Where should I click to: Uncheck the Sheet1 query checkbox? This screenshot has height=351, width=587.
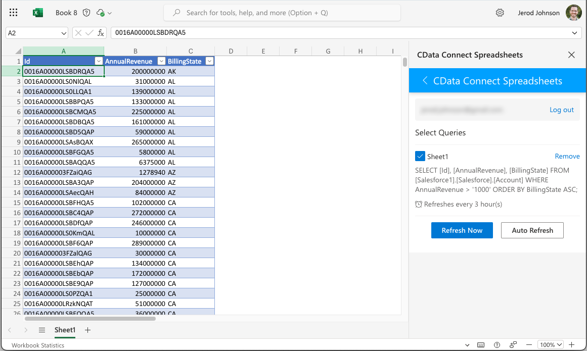pyautogui.click(x=420, y=157)
